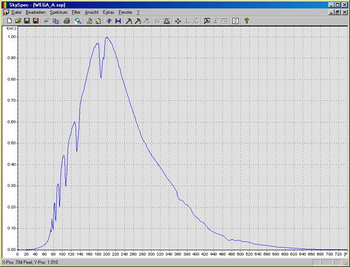This screenshot has width=350, height=267.
Task: Click the blue floppy disk save icon
Action: click(27, 21)
